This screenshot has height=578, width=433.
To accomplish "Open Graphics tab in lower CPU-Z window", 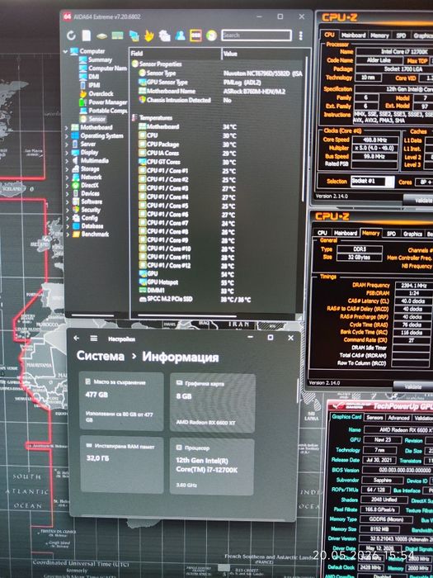I will point(412,234).
